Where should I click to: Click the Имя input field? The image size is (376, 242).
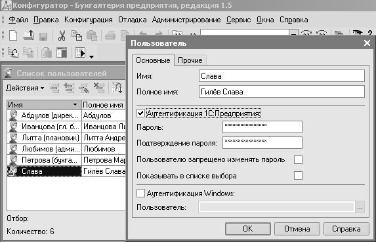click(x=282, y=75)
